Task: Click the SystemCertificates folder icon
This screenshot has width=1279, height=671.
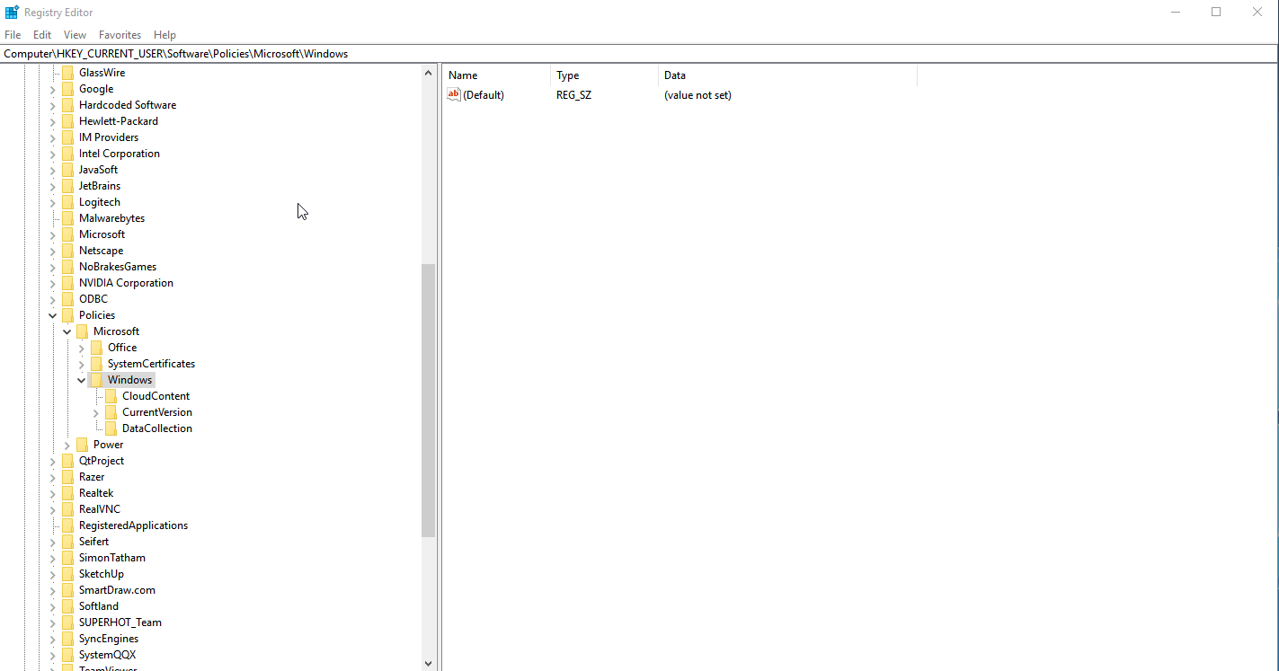Action: pos(96,364)
